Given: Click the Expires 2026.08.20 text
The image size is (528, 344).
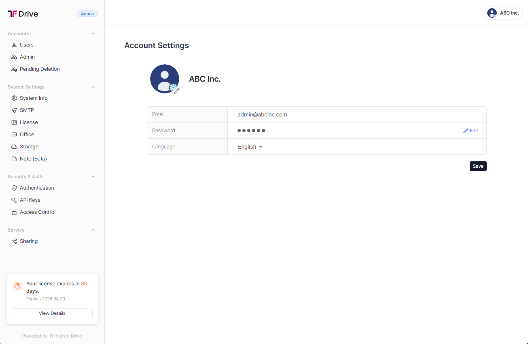Looking at the screenshot, I should (x=46, y=299).
